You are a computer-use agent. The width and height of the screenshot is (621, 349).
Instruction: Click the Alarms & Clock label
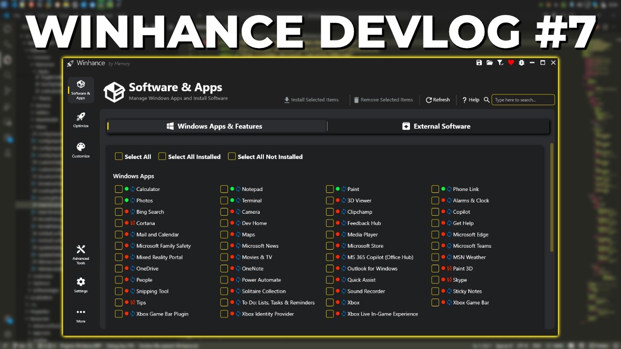point(471,201)
